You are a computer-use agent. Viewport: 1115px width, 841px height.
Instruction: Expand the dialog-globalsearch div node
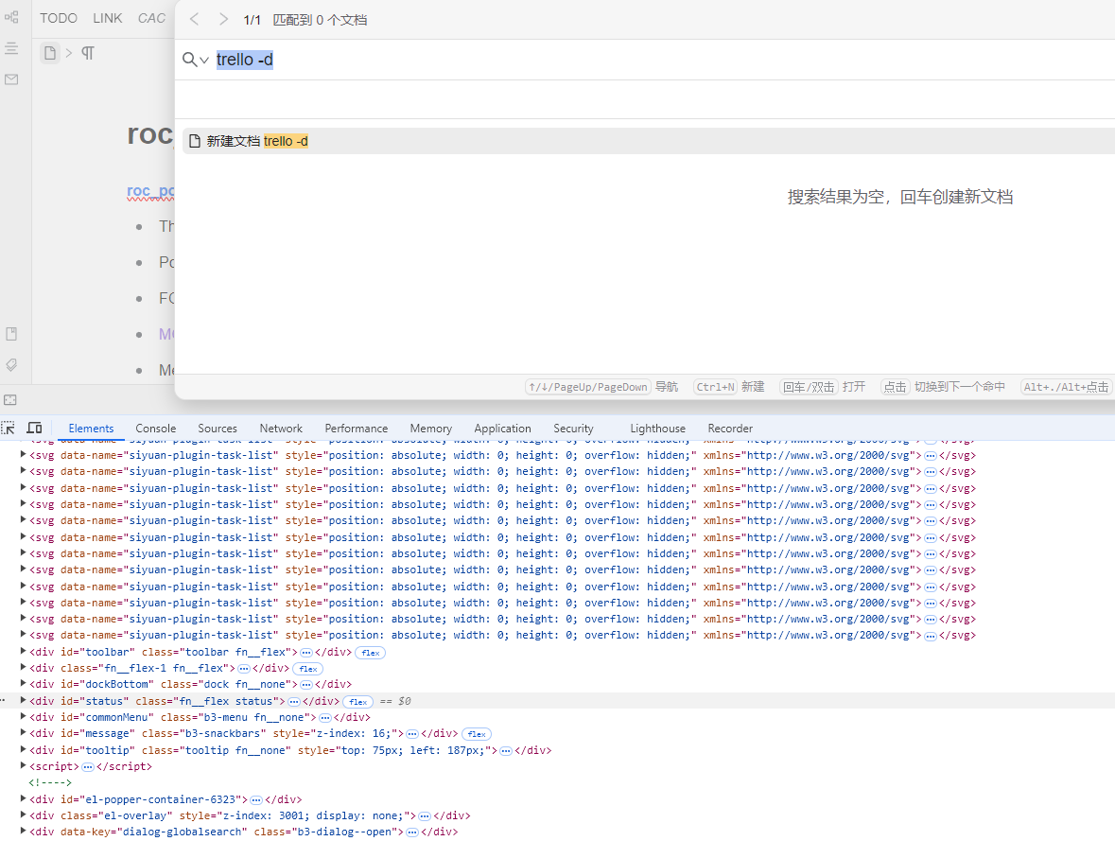[24, 832]
